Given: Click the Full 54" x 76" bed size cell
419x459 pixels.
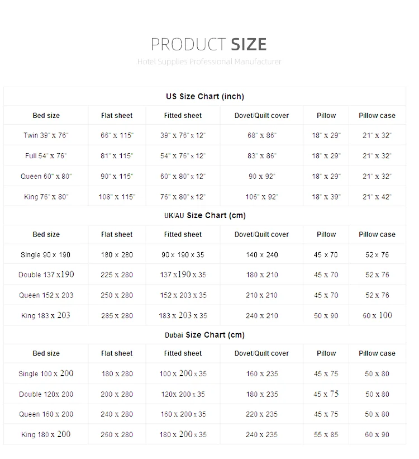Looking at the screenshot, I should pyautogui.click(x=46, y=156).
